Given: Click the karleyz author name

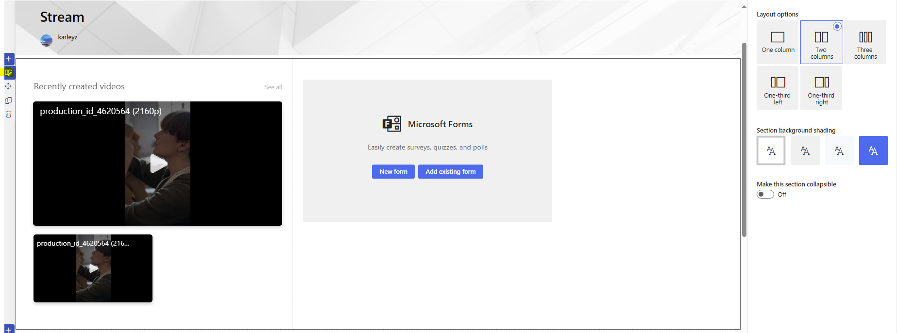Looking at the screenshot, I should coord(68,37).
